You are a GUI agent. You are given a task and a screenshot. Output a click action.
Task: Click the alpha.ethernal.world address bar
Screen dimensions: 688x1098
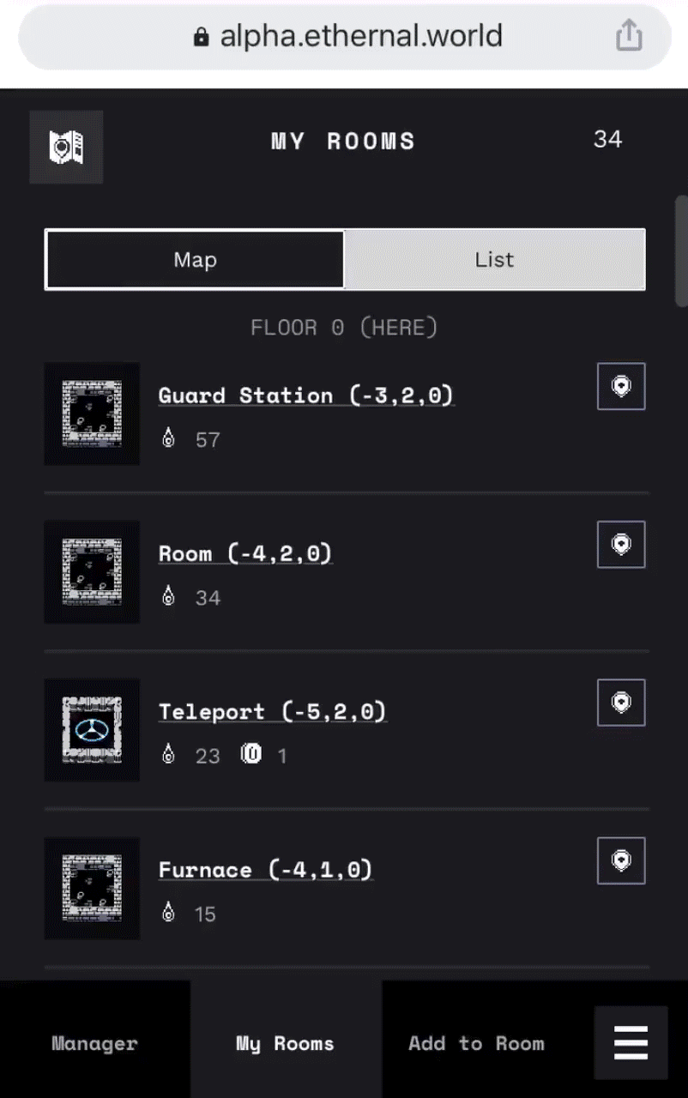(344, 36)
